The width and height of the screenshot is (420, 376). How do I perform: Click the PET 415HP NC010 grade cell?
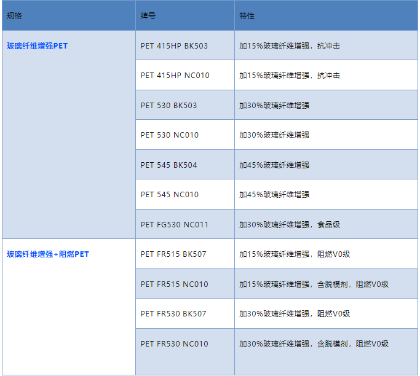175,76
